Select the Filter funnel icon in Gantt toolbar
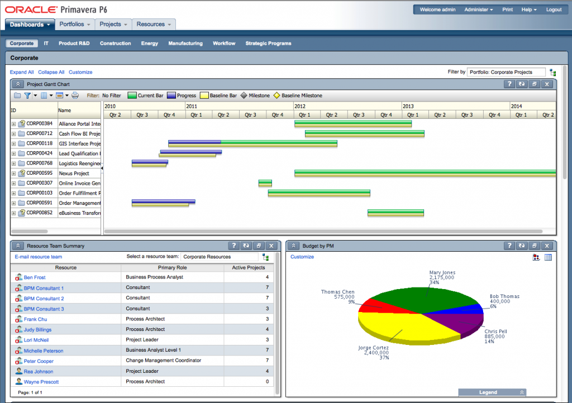Screen dimensions: 572x403 coord(27,95)
